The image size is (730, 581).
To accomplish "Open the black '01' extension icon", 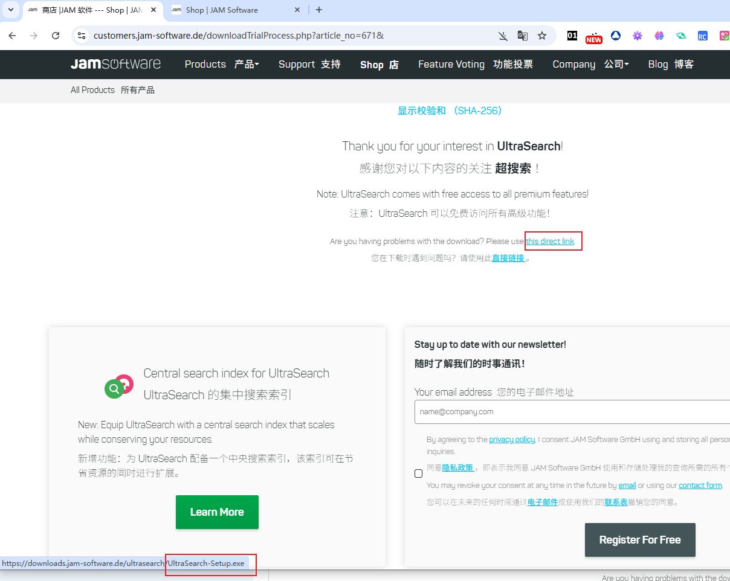I will pyautogui.click(x=572, y=36).
